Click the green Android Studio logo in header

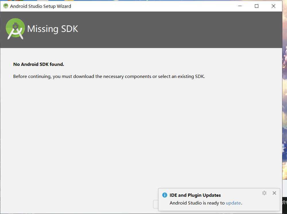15,29
